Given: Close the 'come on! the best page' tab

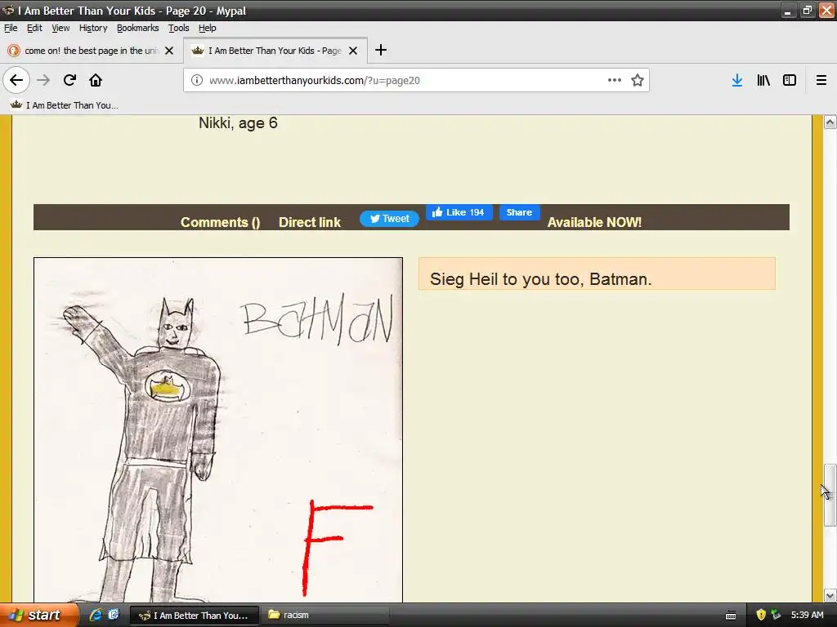Looking at the screenshot, I should (169, 51).
